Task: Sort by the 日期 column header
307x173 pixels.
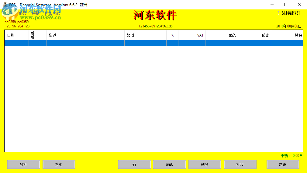Action: 17,35
